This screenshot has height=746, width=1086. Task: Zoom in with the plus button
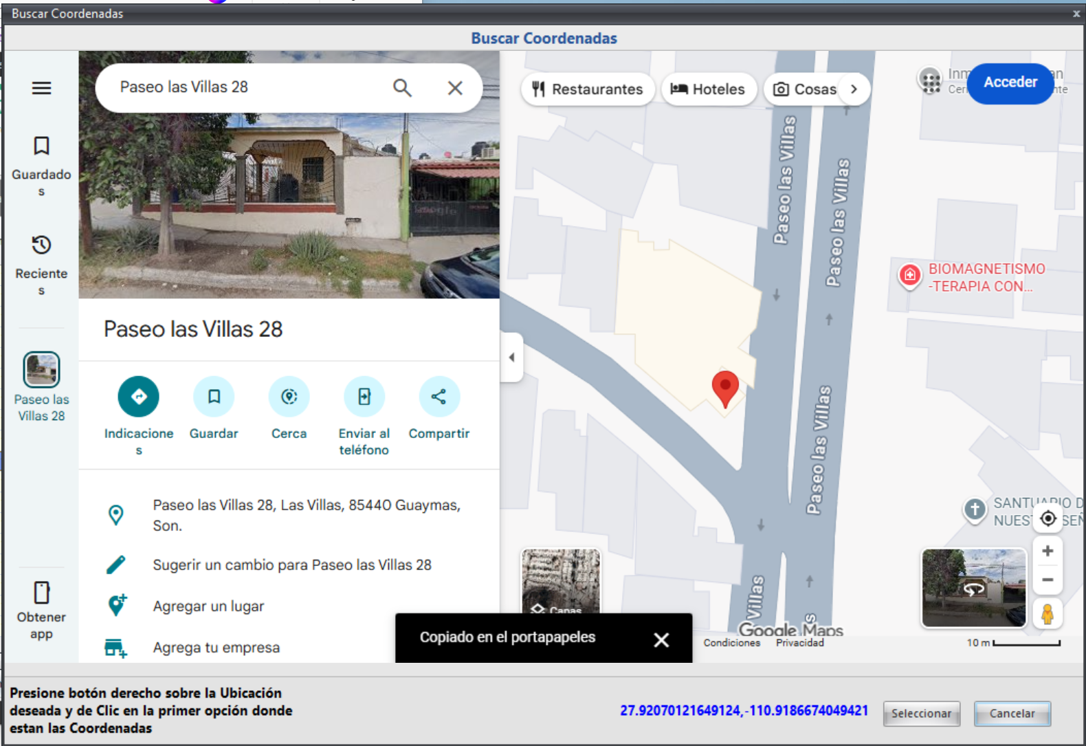click(1048, 551)
